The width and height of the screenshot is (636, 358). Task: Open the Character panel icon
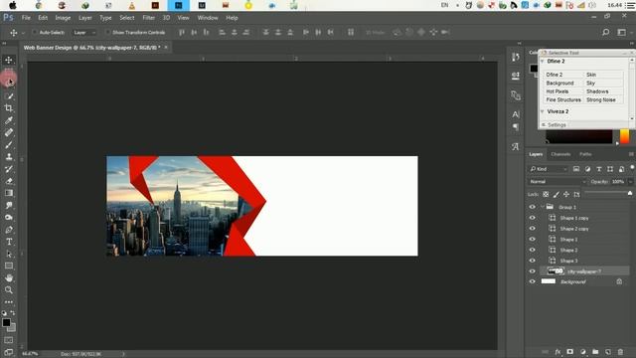pos(516,114)
